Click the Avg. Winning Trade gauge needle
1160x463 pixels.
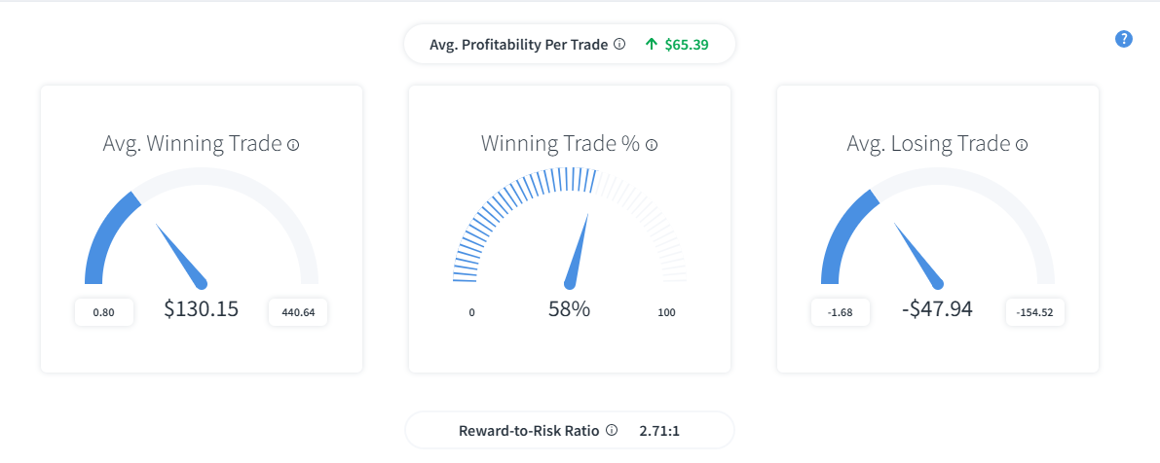[182, 256]
